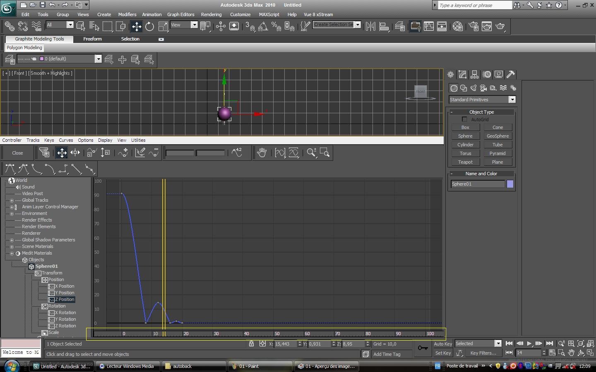Screen dimensions: 596x372
Task: Select Z Position track in controller tree
Action: 65,299
